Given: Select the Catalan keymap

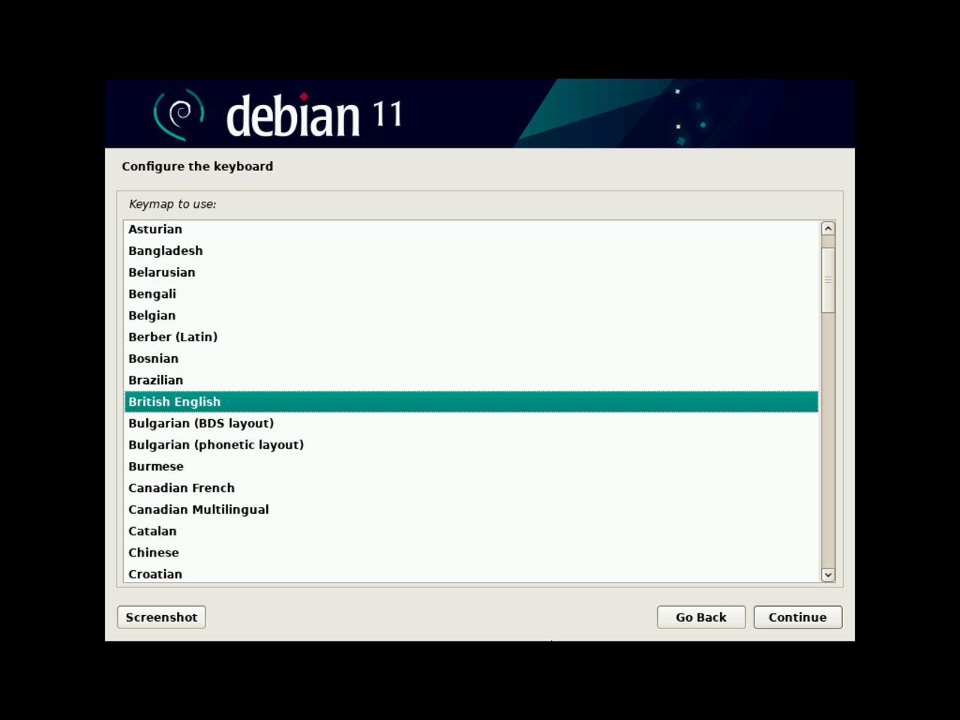Looking at the screenshot, I should point(471,531).
